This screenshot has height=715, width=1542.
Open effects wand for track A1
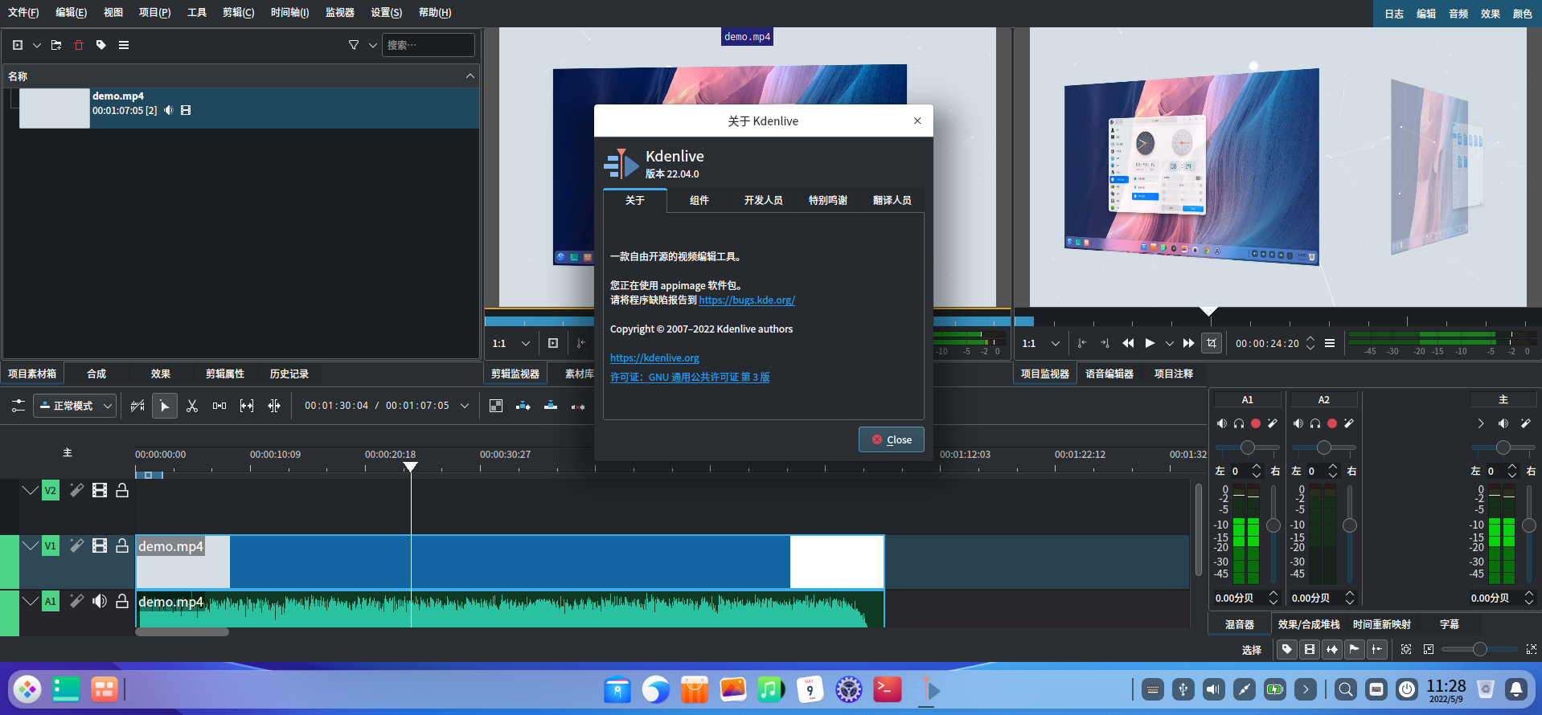tap(76, 601)
